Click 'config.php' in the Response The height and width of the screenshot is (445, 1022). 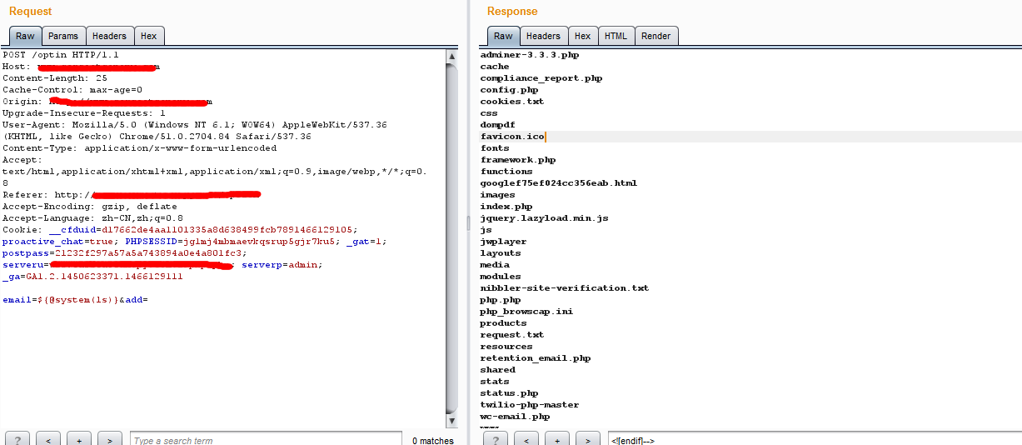pyautogui.click(x=509, y=90)
